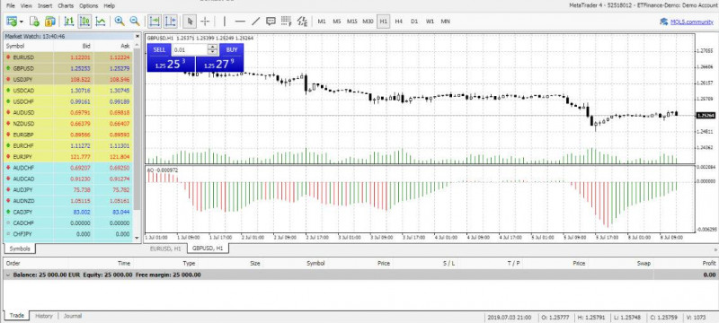Switch chart to line chart icon

click(101, 21)
